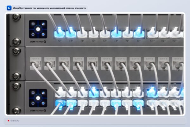Open the headline "Ubiquiti устранила три уязвимости максимальной степени опасности"
Screen dimensions: 190x127
click(49, 8)
